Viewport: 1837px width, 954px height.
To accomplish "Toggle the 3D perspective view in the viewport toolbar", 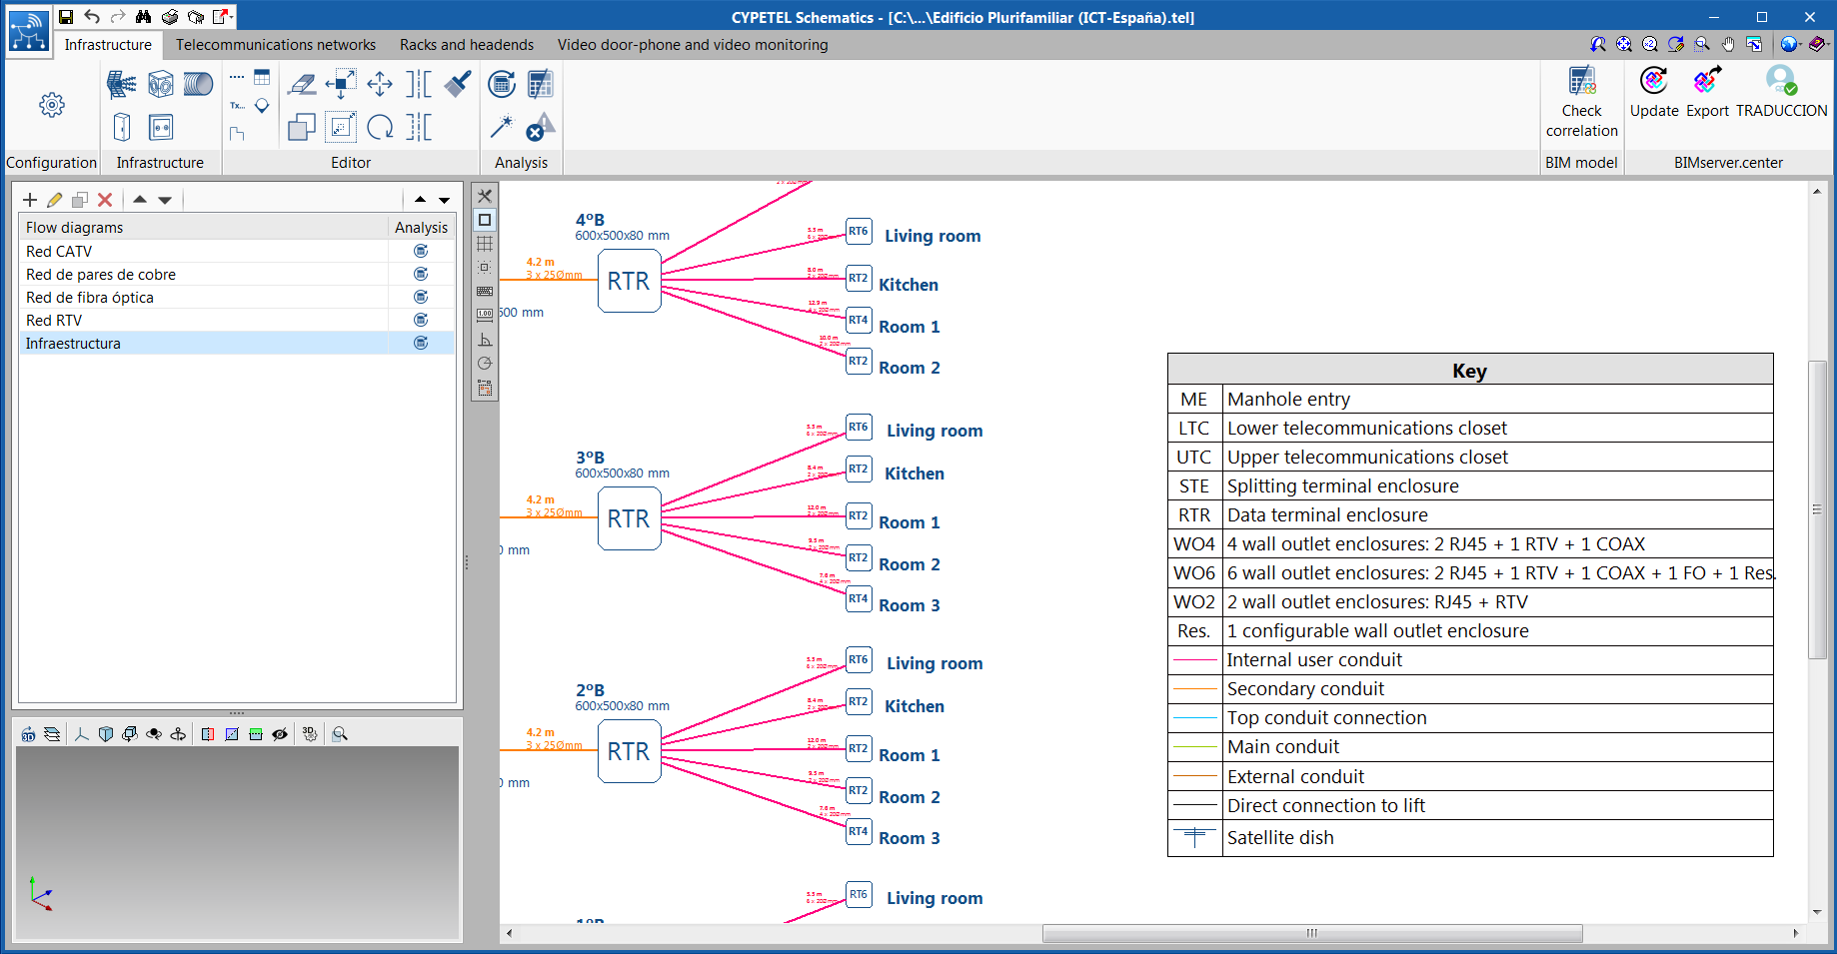I will point(30,734).
